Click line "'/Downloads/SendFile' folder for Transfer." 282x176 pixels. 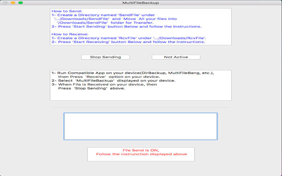point(105,23)
